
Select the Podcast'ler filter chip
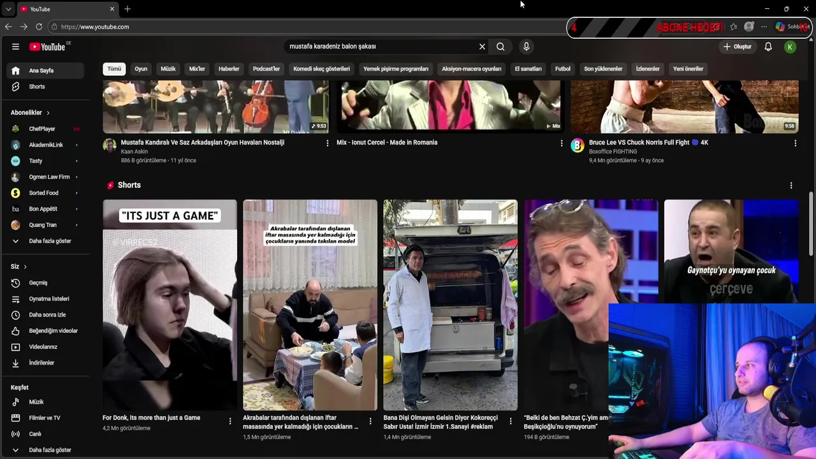point(266,69)
